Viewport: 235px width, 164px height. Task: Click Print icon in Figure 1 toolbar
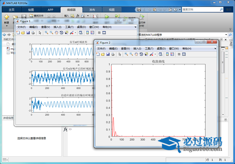33,32
